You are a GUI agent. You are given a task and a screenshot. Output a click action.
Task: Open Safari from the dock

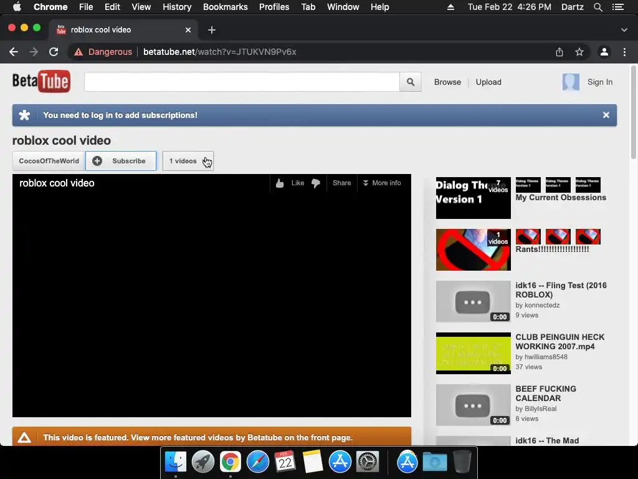tap(257, 462)
